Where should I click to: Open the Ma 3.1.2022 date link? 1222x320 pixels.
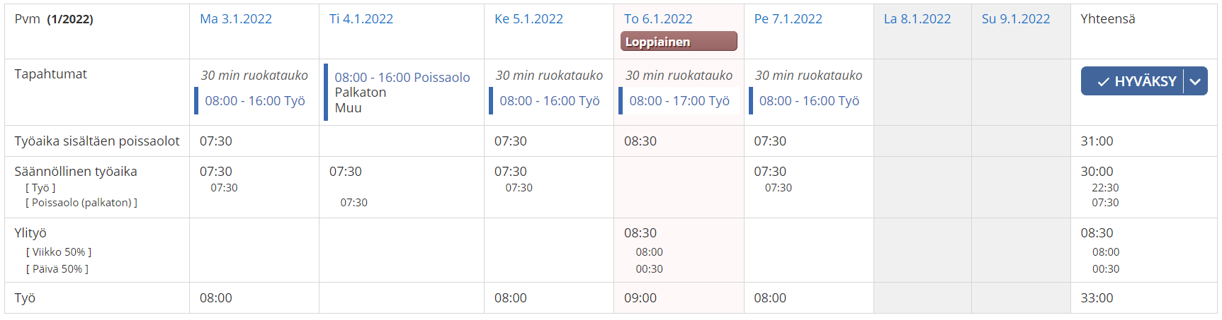236,19
